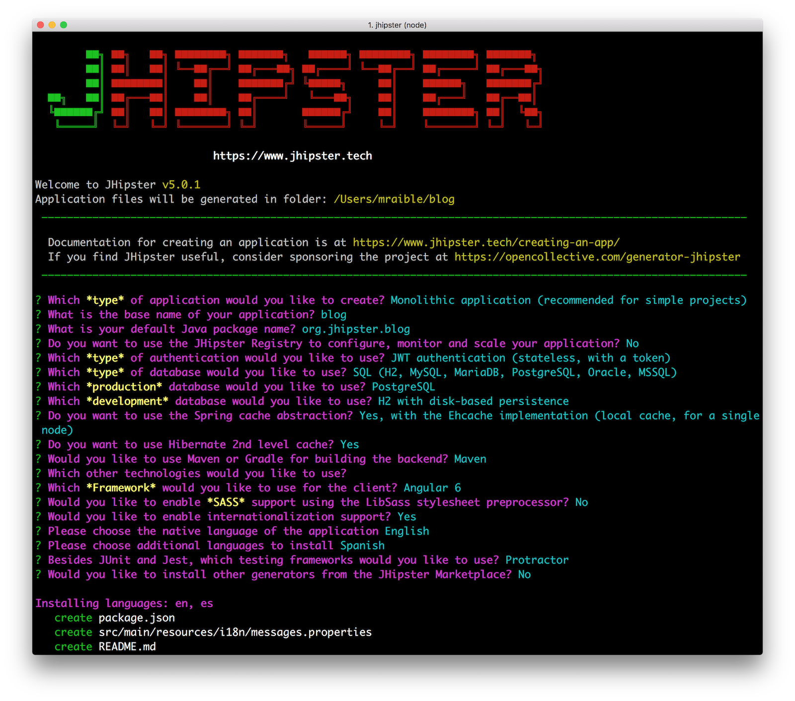Image resolution: width=795 pixels, height=701 pixels.
Task: Click the highlighted word *Framework*
Action: click(x=121, y=488)
